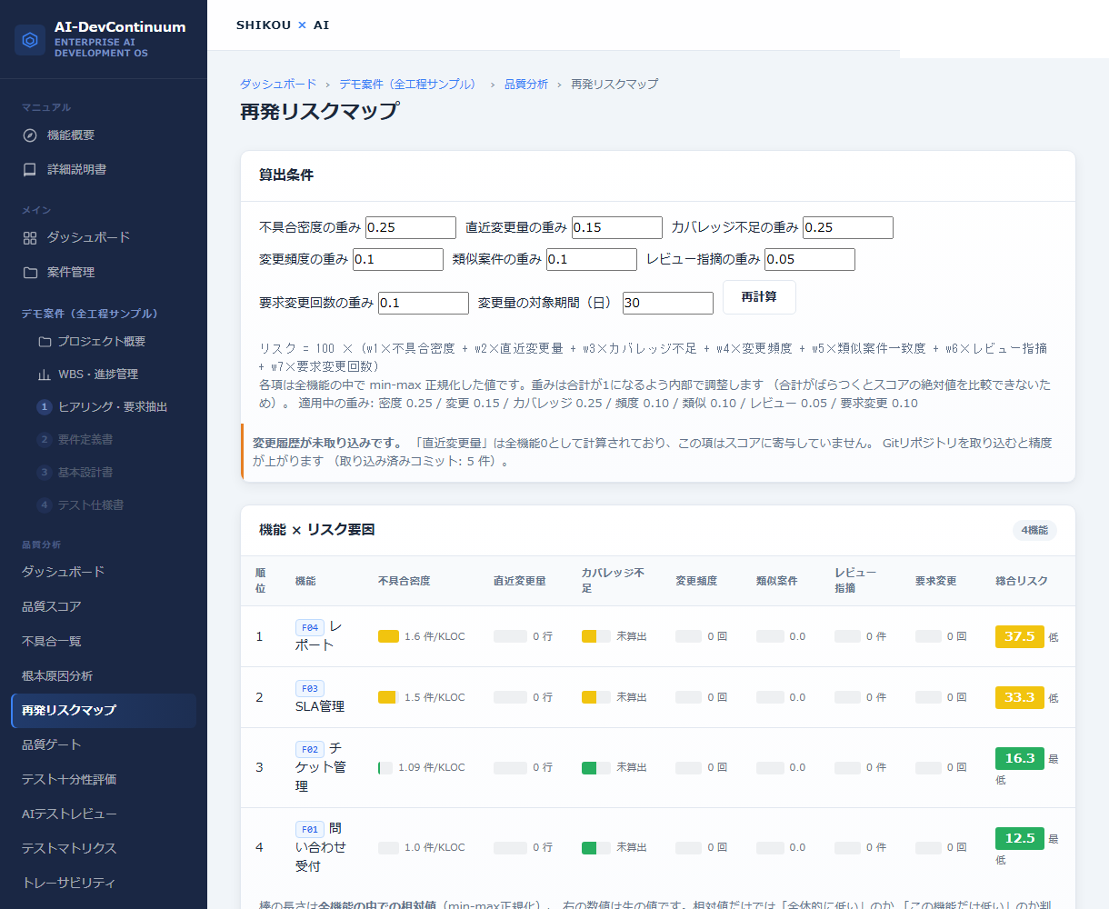The height and width of the screenshot is (909, 1109).
Task: Click the 品質分析 breadcrumb link
Action: 526,84
